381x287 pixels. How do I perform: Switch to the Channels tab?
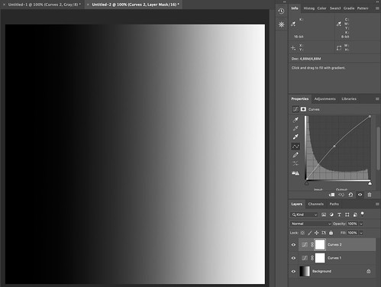click(x=315, y=204)
